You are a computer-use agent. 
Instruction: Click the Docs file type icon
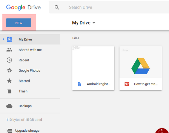click(79, 84)
